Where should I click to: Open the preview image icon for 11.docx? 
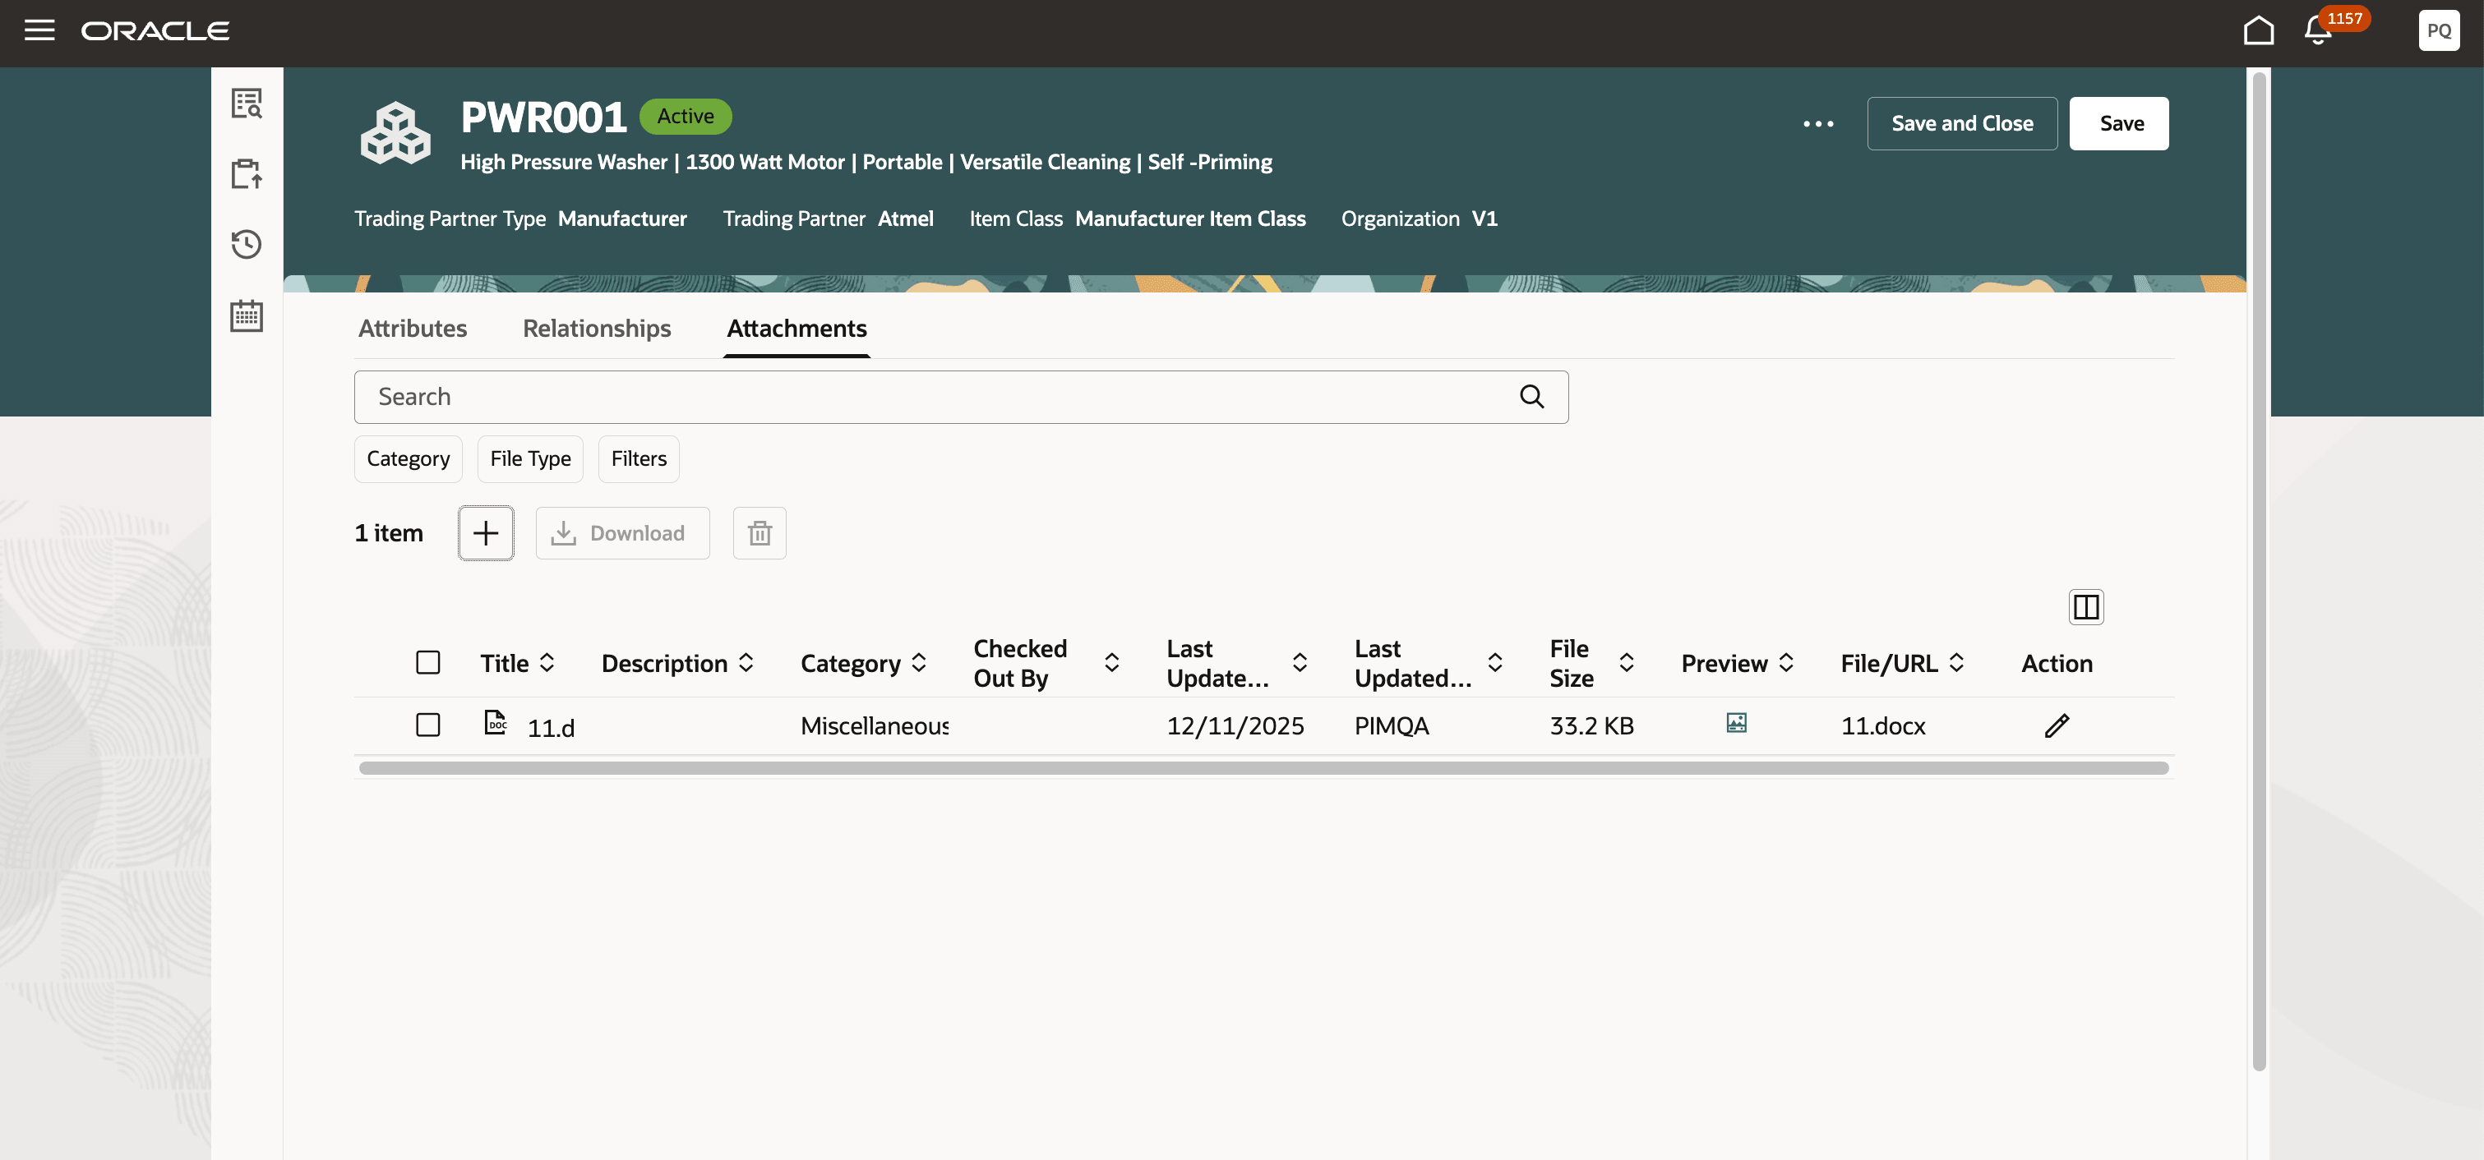pyautogui.click(x=1736, y=723)
